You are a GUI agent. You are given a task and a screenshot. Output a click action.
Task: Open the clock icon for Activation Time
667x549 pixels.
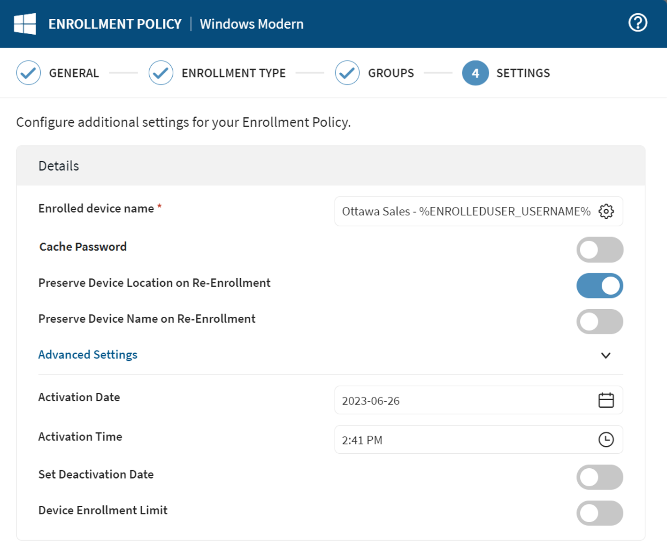pyautogui.click(x=606, y=440)
